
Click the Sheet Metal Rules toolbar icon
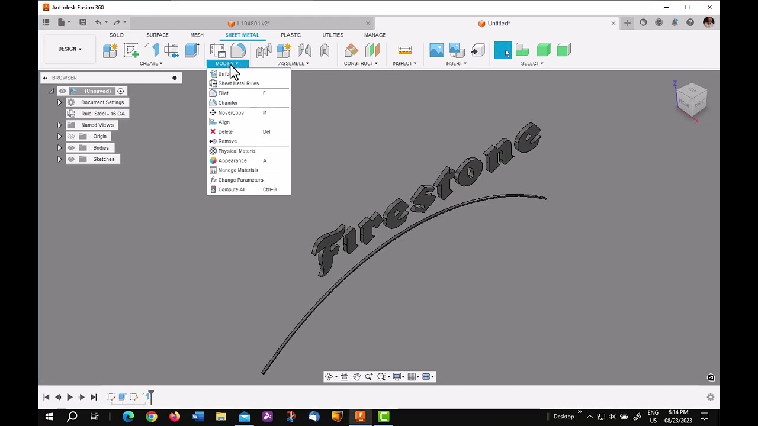(x=217, y=50)
